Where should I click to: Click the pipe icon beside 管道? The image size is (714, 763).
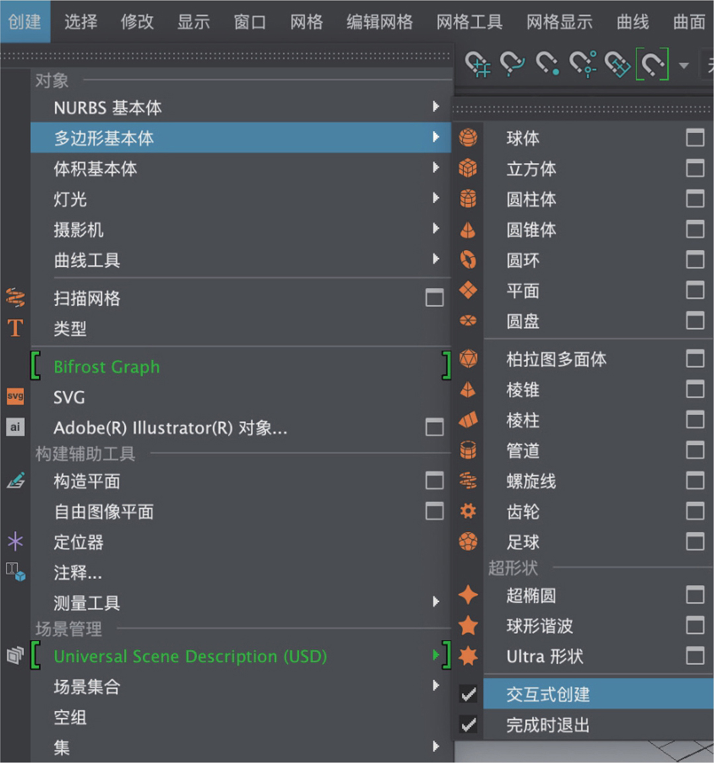469,450
